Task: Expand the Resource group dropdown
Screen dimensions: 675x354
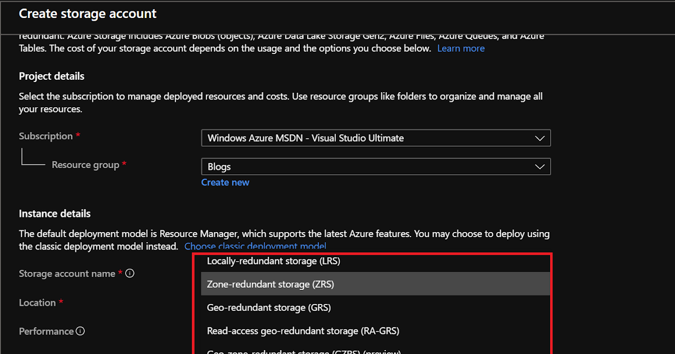Action: point(376,166)
